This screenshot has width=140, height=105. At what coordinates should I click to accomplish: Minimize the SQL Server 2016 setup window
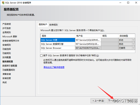tap(120, 3)
